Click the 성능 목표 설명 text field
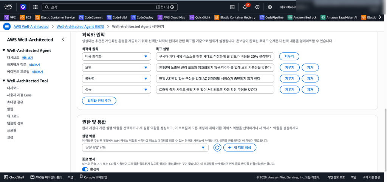Viewport: 387px width, 182px height. 215,90
